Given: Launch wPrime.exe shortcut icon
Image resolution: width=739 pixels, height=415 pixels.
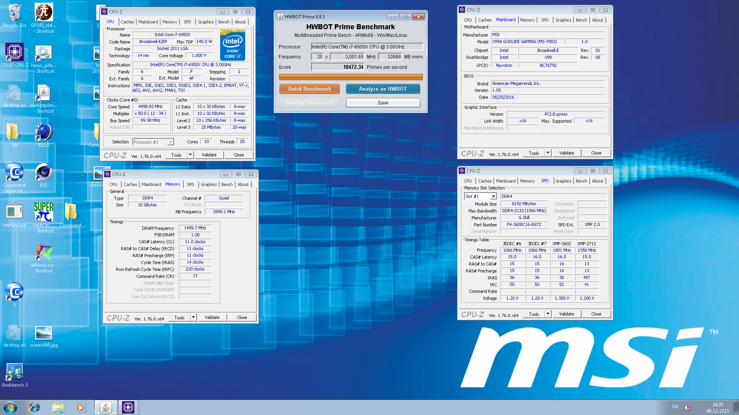Looking at the screenshot, I should click(44, 258).
